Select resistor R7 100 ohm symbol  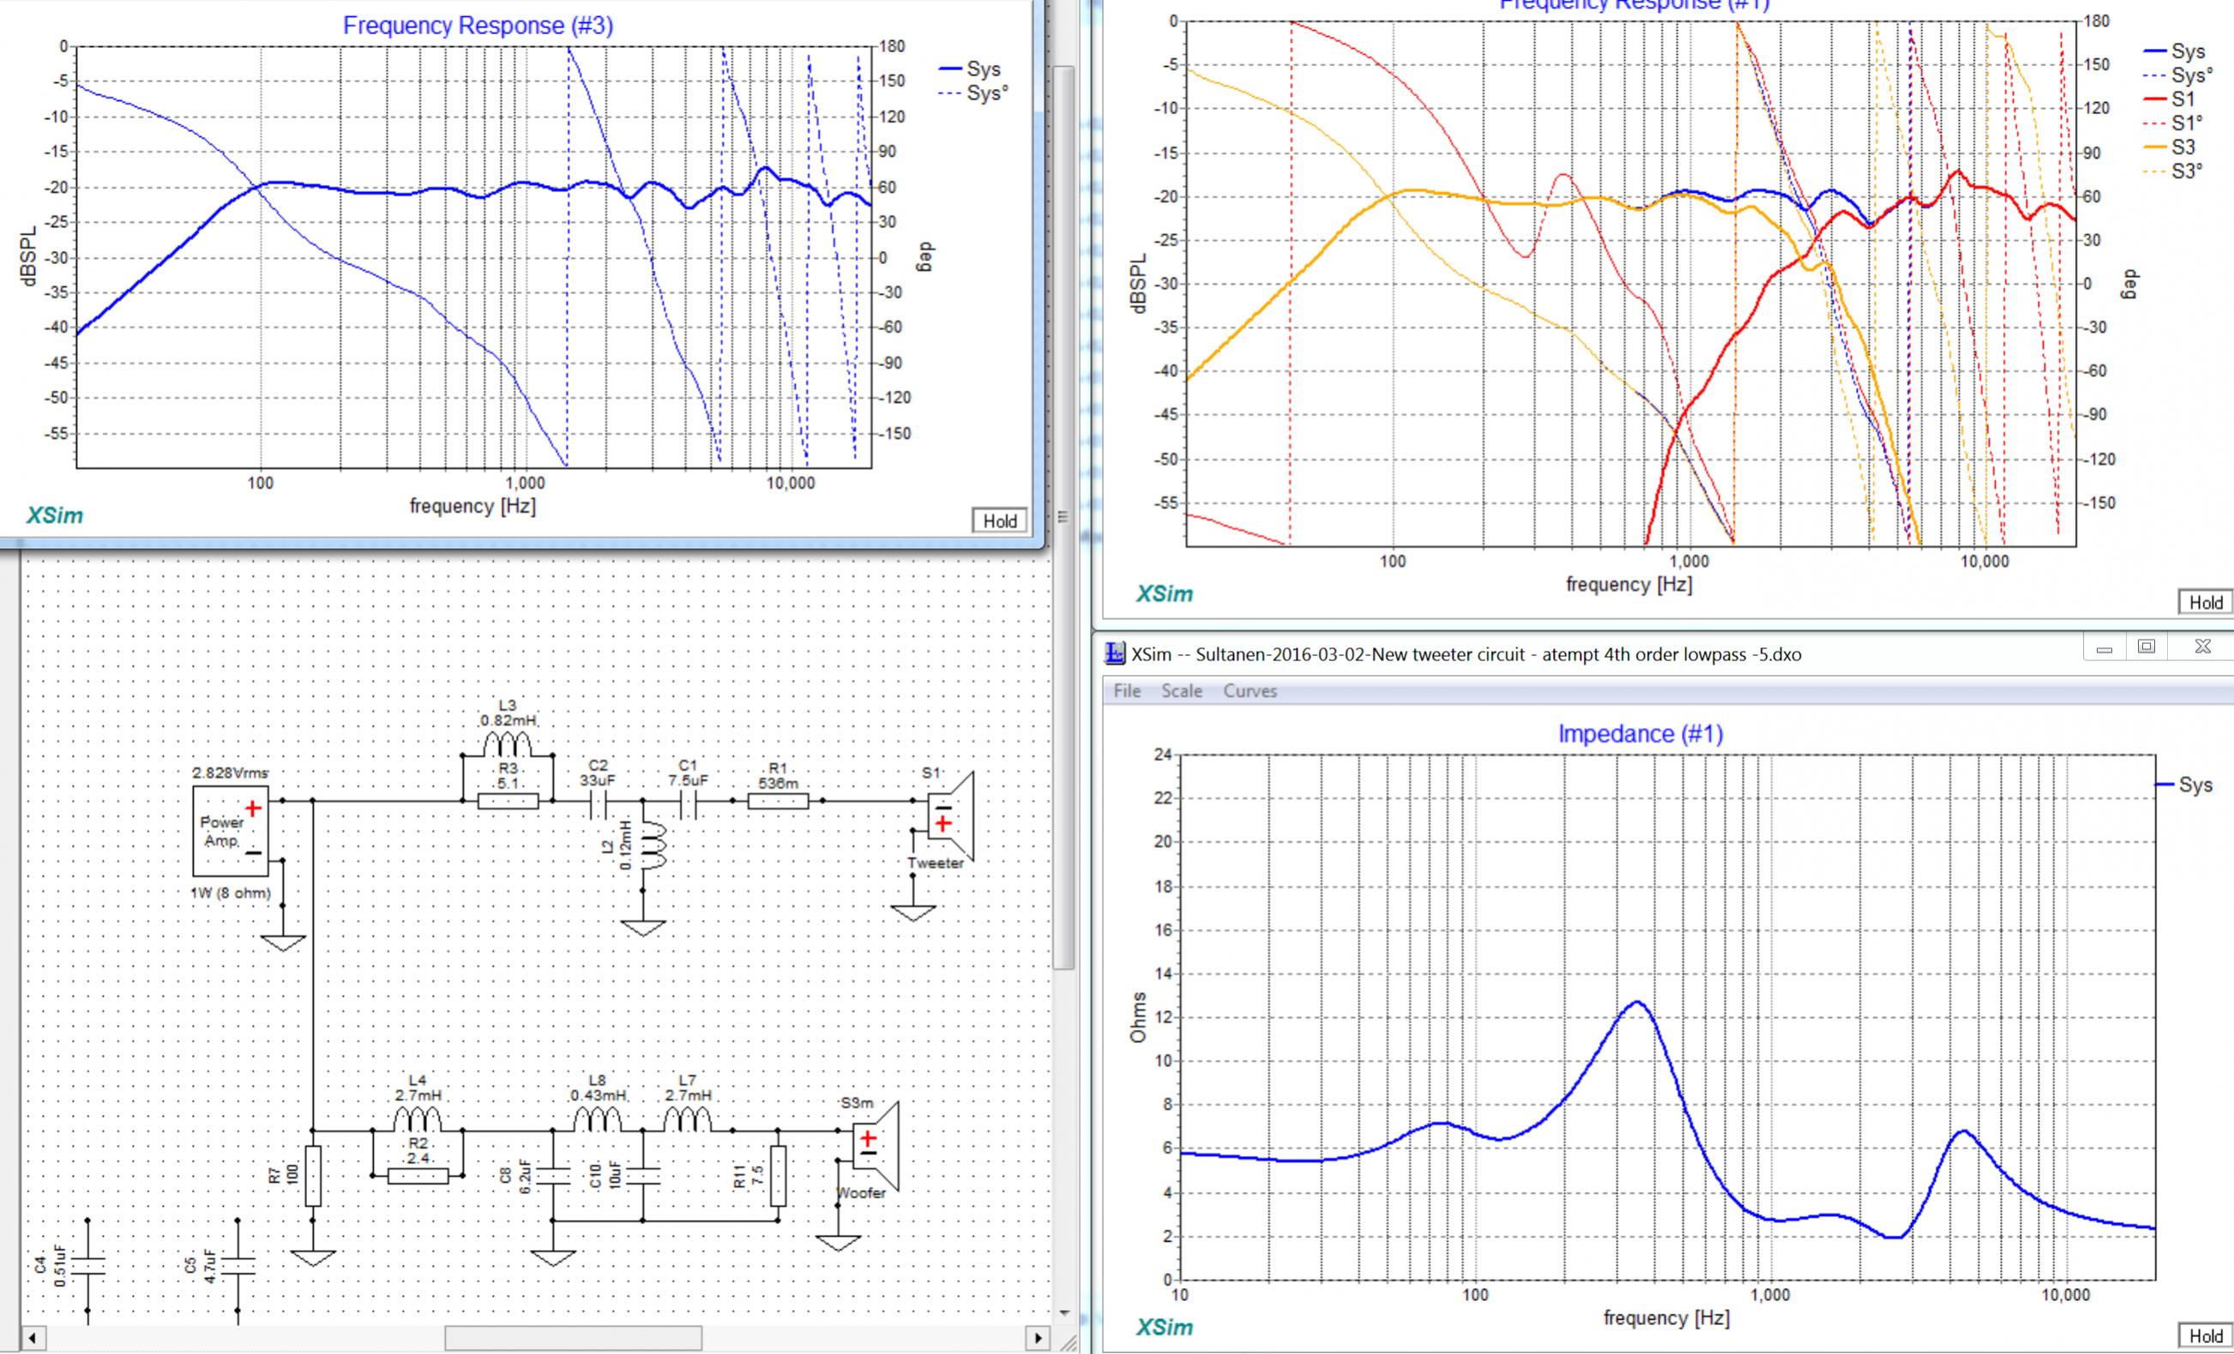(313, 1176)
